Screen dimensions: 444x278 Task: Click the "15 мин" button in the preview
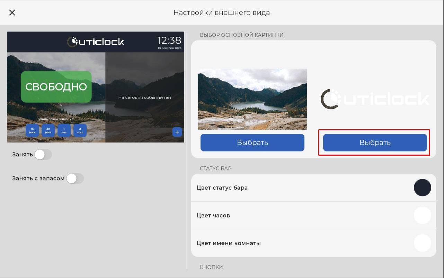(32, 130)
